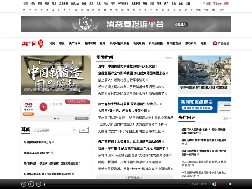Viewport: 252px width, 189px height.
Task: Click 点击进入 on the banner
Action: [180, 24]
